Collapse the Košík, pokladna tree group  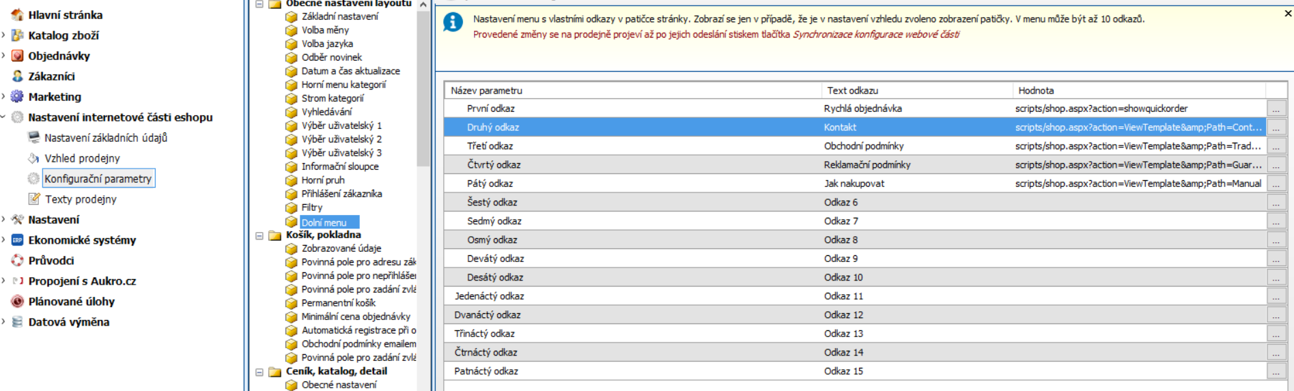click(x=259, y=235)
